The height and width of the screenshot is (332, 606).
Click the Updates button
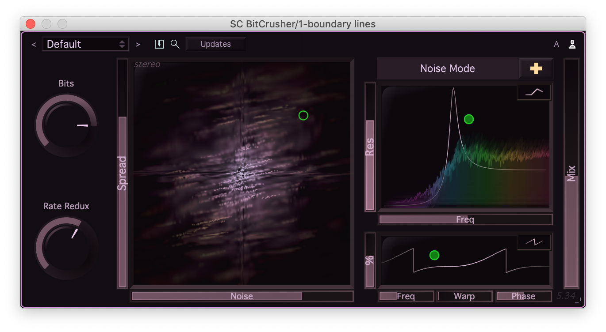point(216,44)
